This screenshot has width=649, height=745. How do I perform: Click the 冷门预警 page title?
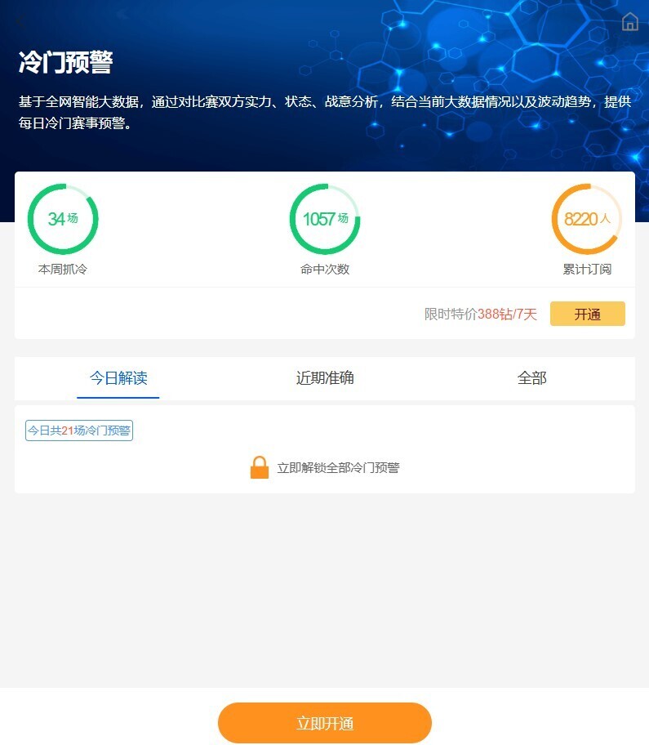point(65,62)
